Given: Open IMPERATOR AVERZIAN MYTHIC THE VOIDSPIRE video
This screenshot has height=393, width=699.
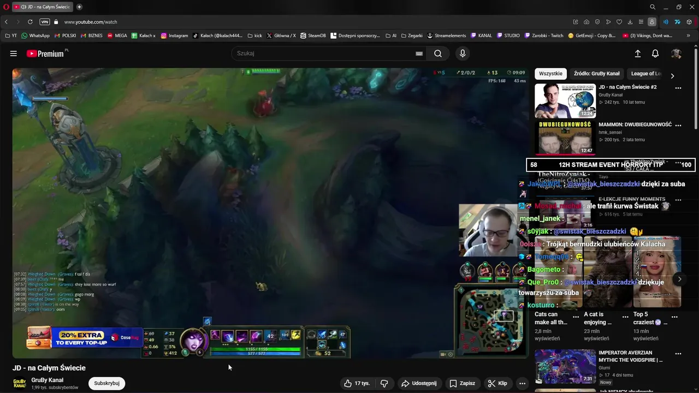Looking at the screenshot, I should click(x=630, y=356).
